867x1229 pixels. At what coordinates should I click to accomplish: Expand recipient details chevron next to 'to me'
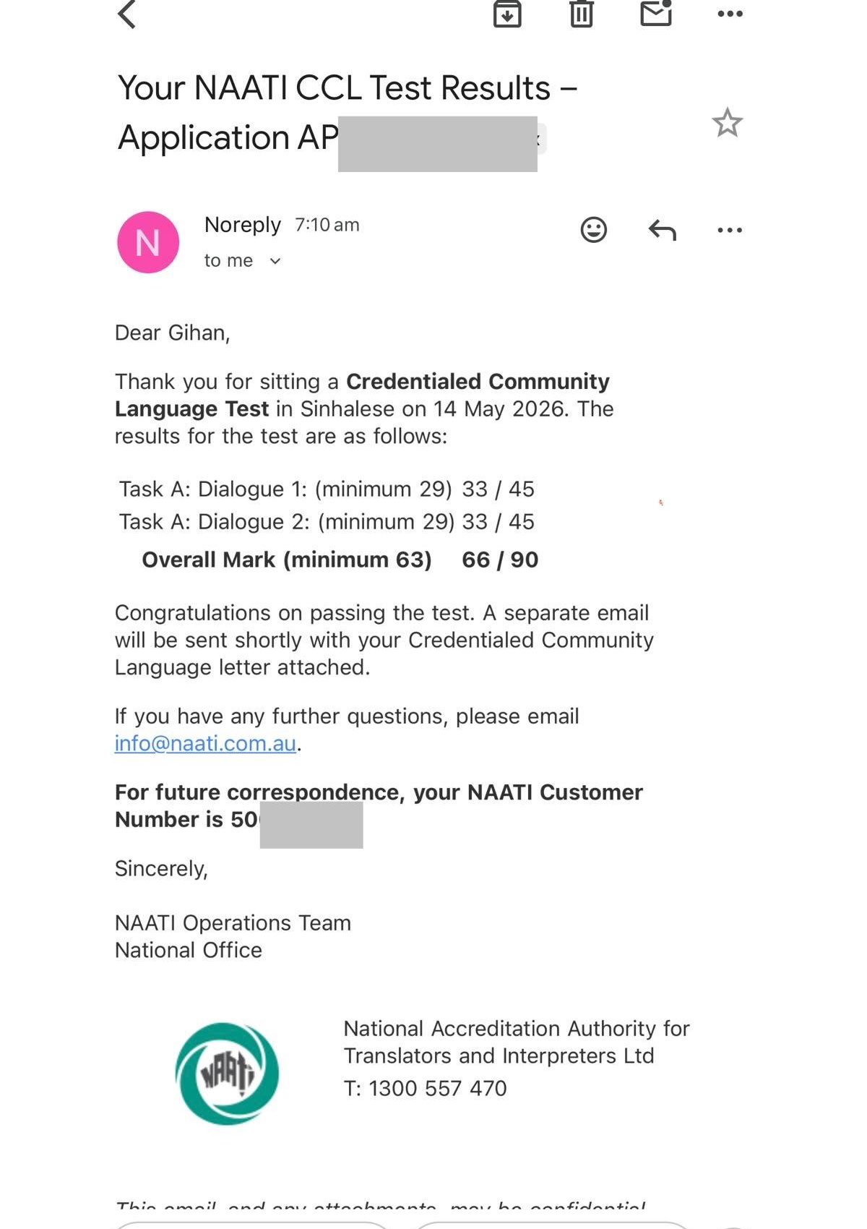[x=275, y=261]
